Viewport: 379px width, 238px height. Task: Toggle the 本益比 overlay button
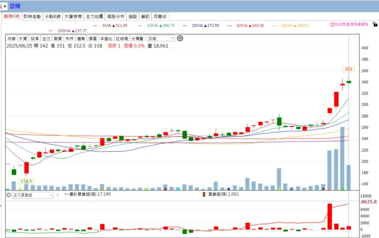(106, 38)
